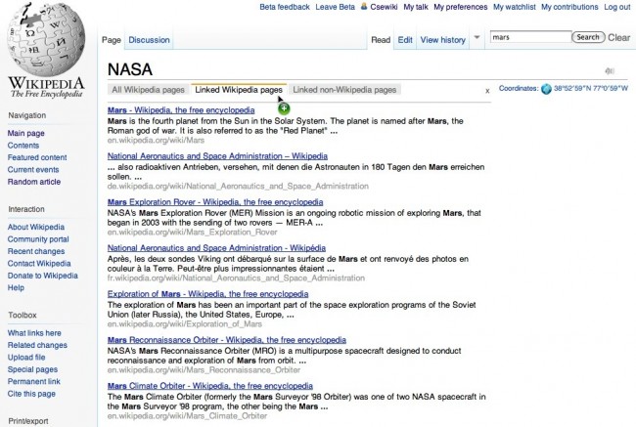Open the Edit tab
636x427 pixels.
point(405,40)
